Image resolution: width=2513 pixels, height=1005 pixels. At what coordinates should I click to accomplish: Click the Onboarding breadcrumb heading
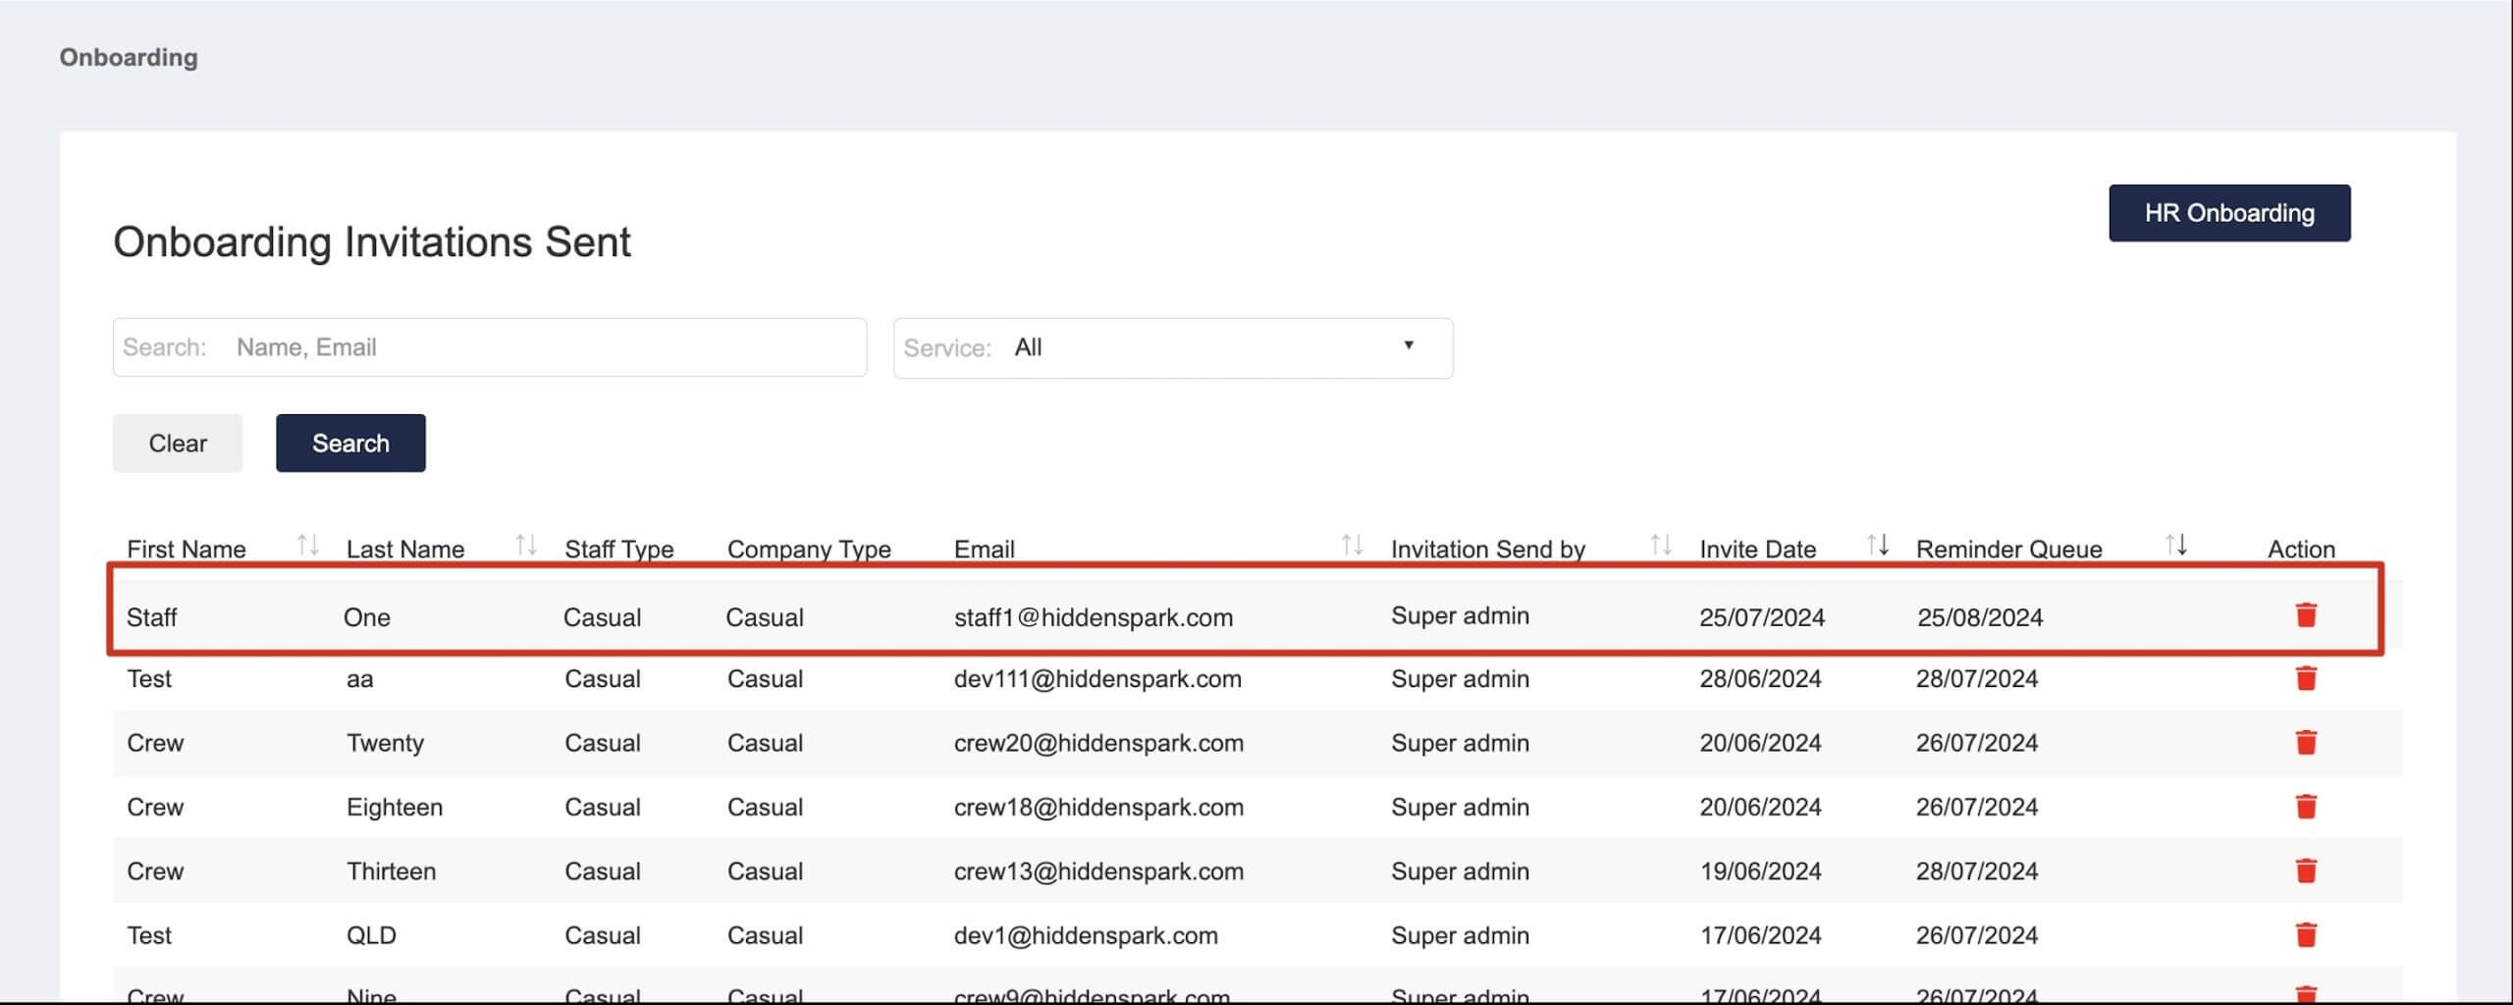pyautogui.click(x=129, y=57)
